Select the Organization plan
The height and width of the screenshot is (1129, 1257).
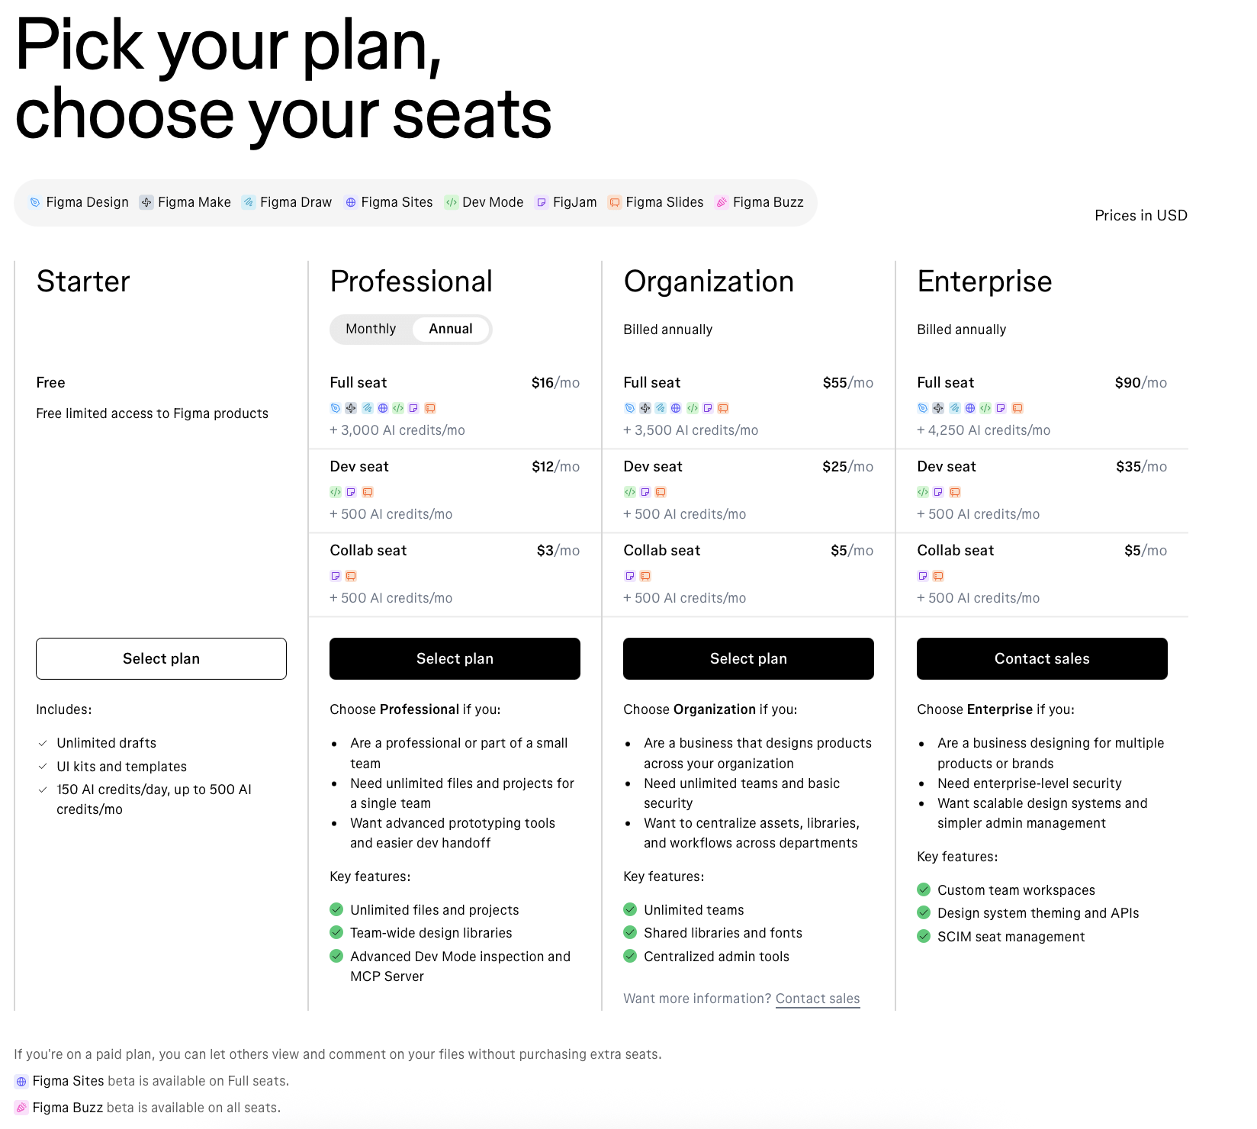[x=748, y=658]
